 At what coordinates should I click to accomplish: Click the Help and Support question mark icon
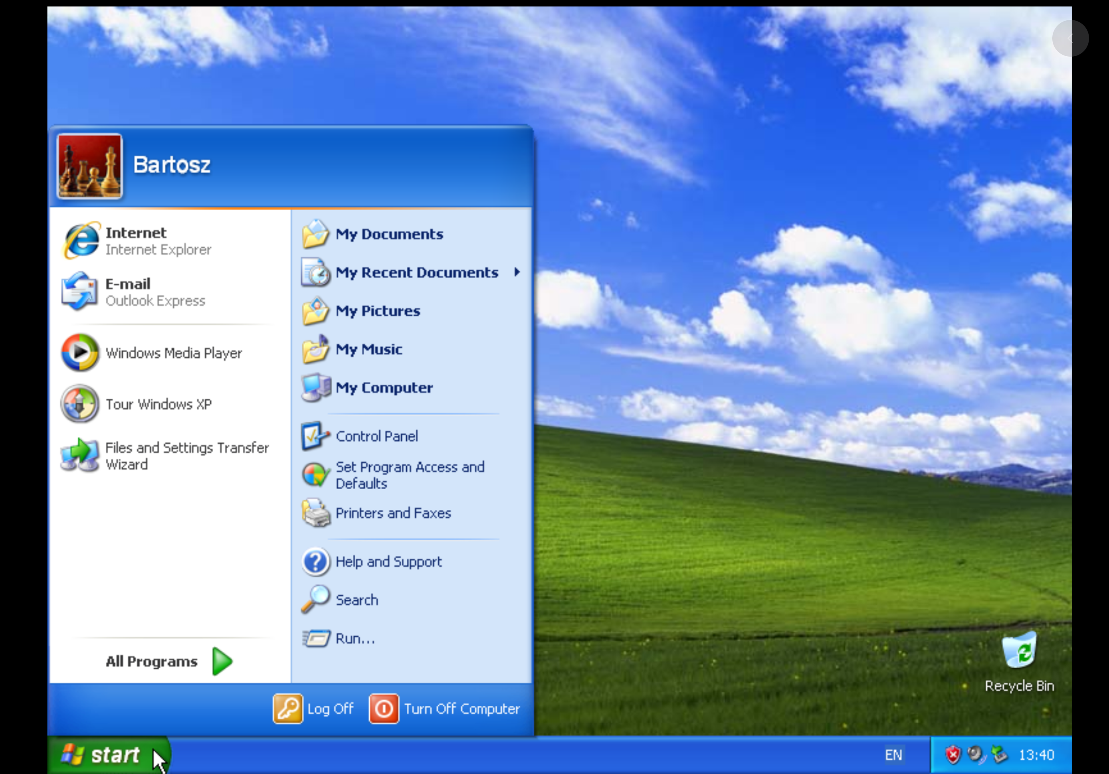[x=315, y=561]
